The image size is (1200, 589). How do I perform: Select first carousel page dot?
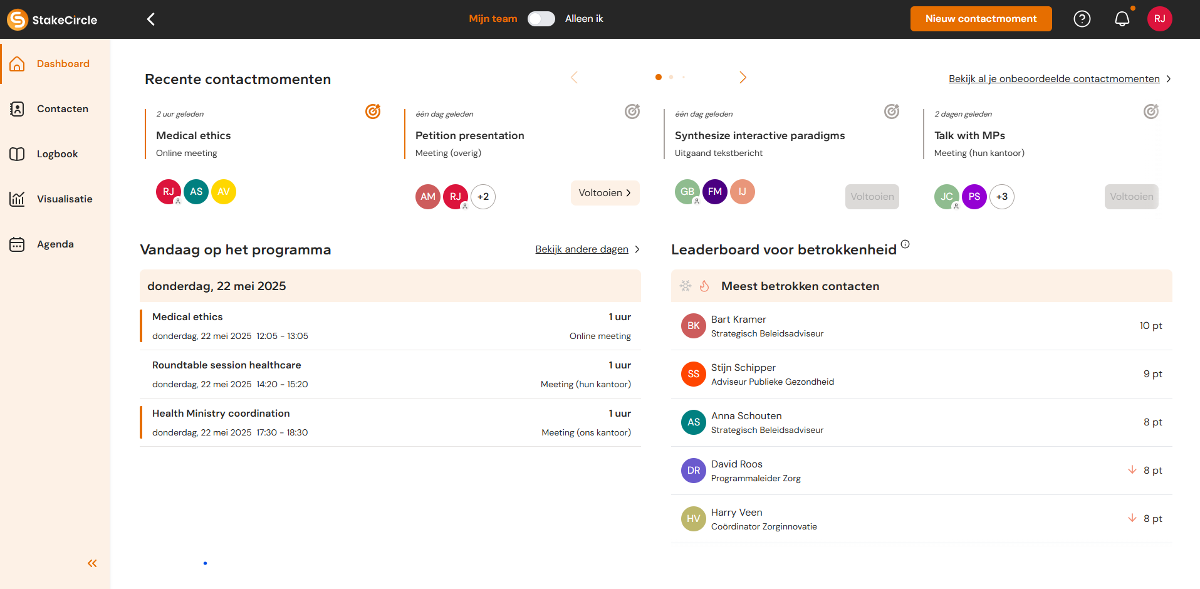659,77
